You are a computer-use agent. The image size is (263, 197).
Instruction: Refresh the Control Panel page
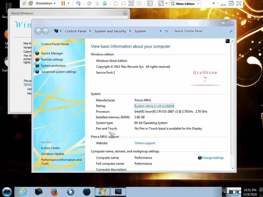click(x=166, y=31)
